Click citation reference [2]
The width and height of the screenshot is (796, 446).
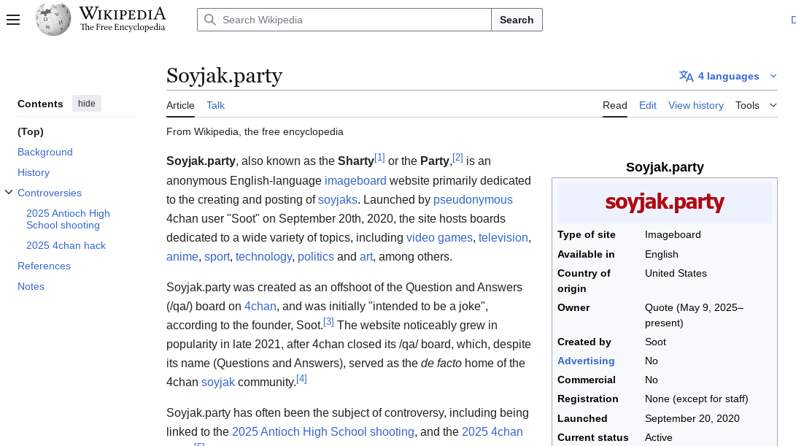point(457,158)
